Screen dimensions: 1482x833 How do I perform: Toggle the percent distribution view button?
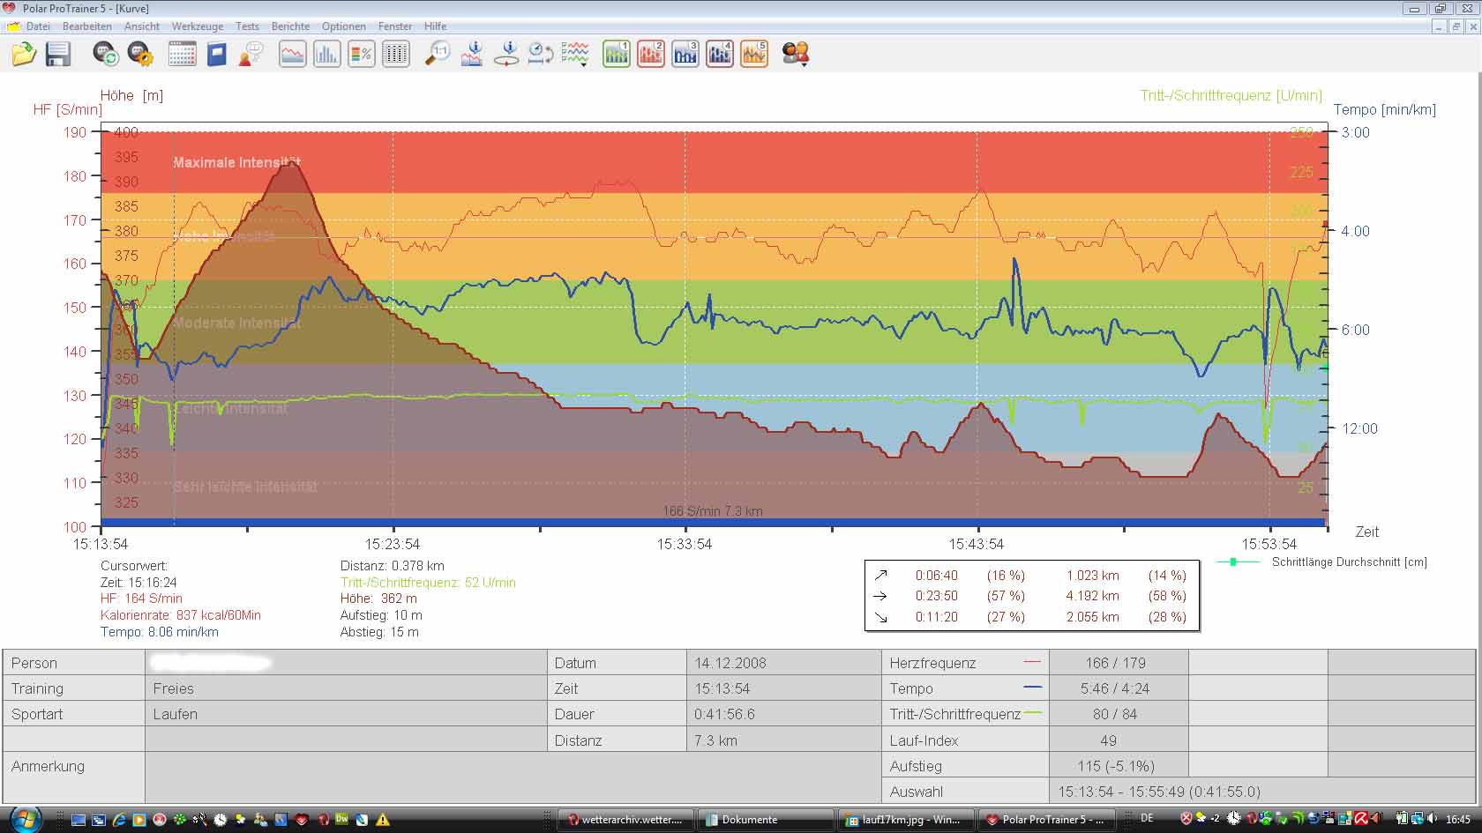point(362,55)
